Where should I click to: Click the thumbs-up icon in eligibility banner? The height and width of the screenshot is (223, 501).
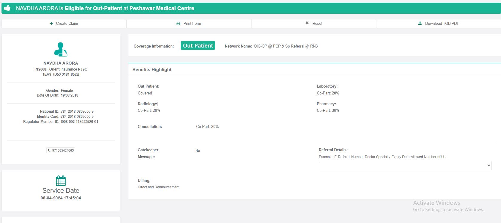pos(7,8)
